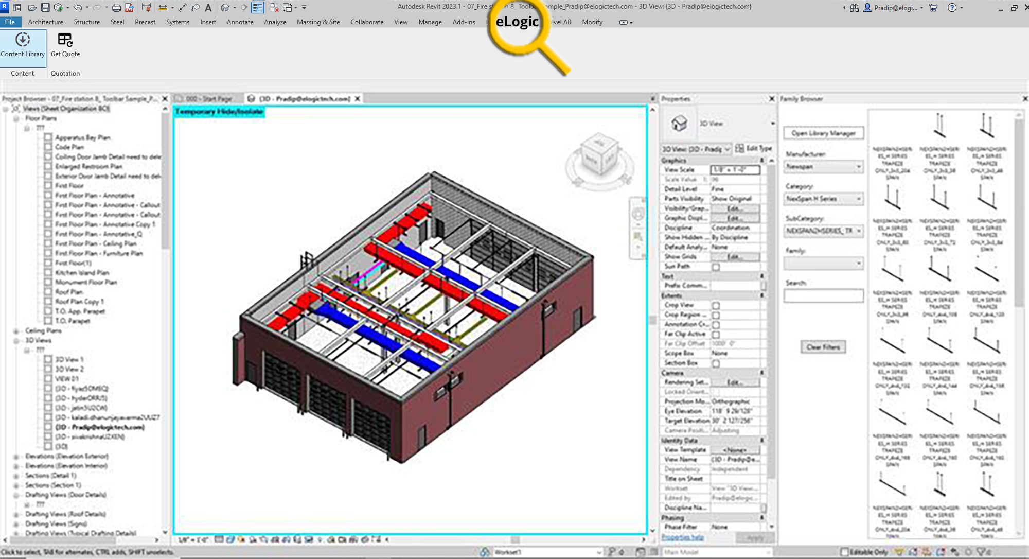Click the Open Library Manager button

823,133
